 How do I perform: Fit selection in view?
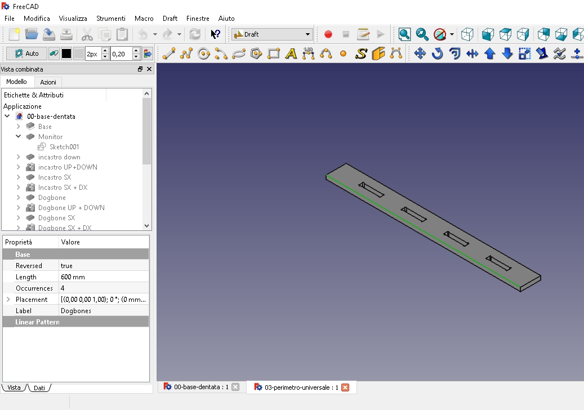coord(422,34)
